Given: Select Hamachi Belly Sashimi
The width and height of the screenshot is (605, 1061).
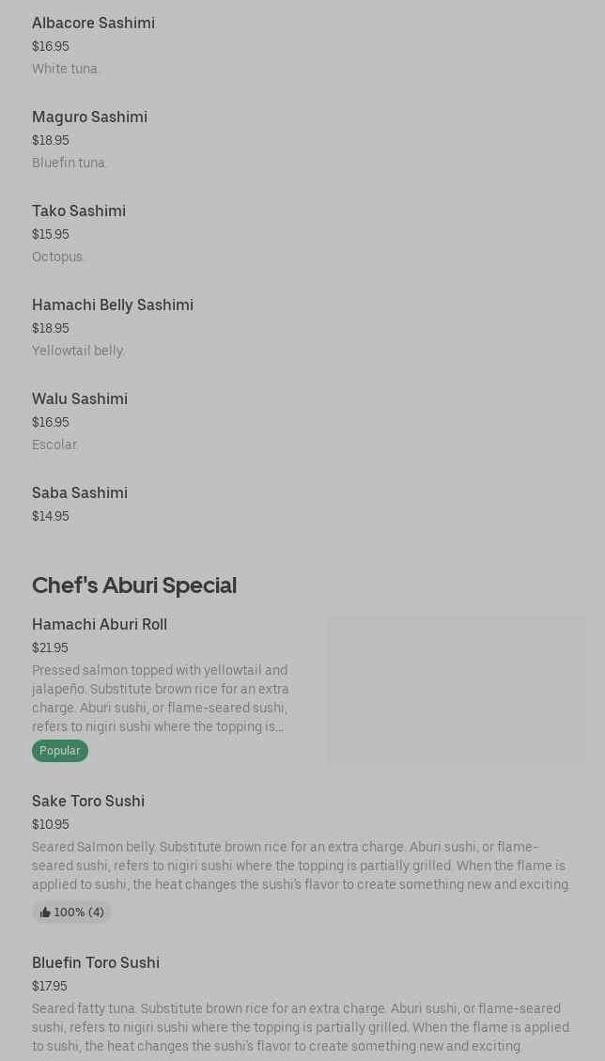Looking at the screenshot, I should coord(113,304).
